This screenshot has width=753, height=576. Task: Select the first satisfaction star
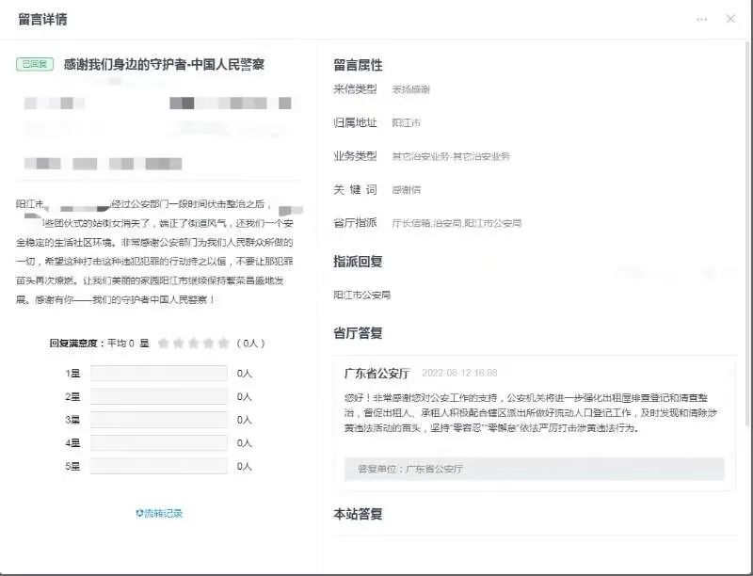[x=163, y=344]
